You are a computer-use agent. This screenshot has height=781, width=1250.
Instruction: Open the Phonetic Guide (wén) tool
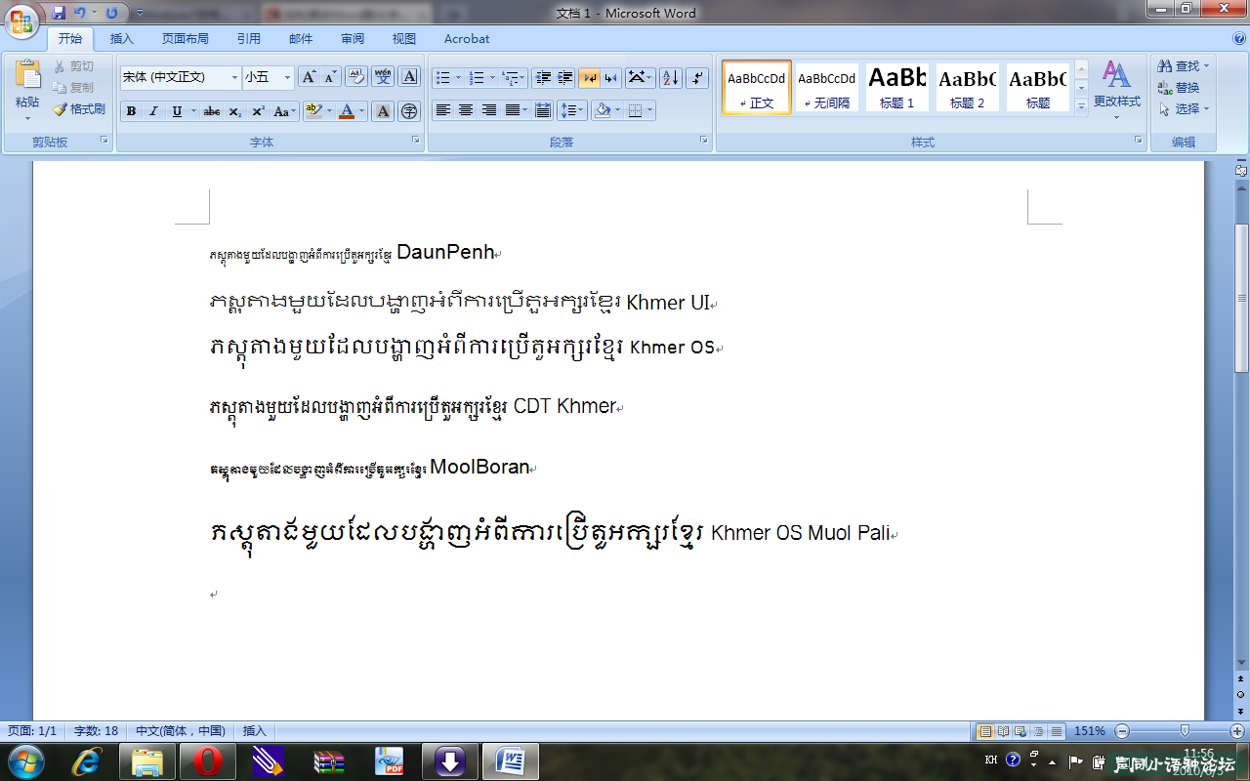coord(384,77)
